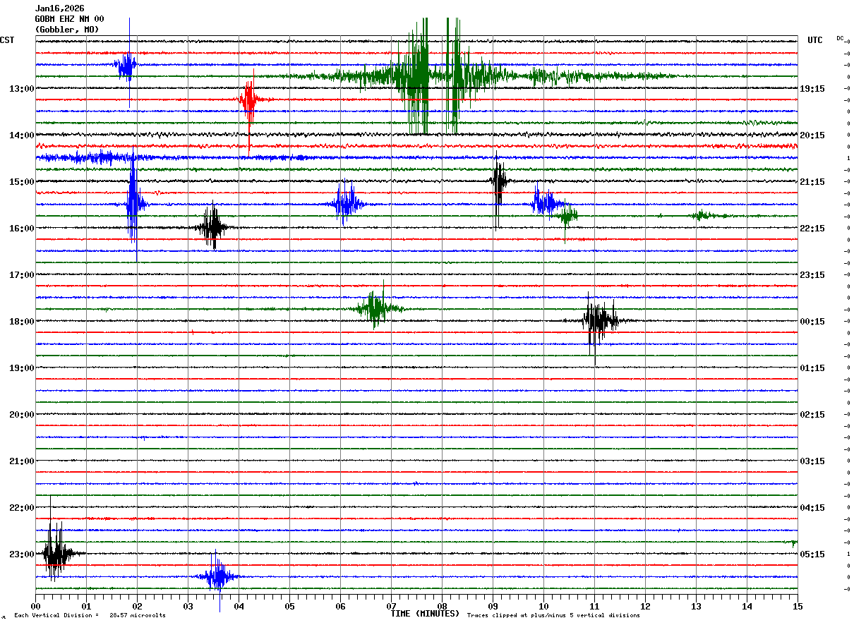Viewport: 854px width, 625px height.
Task: Click the 22:15 UTC time label
Action: [x=812, y=229]
